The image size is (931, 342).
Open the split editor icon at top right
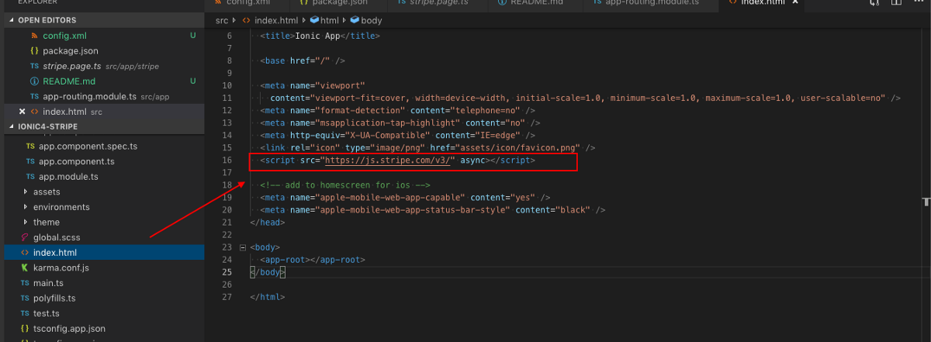pyautogui.click(x=898, y=3)
